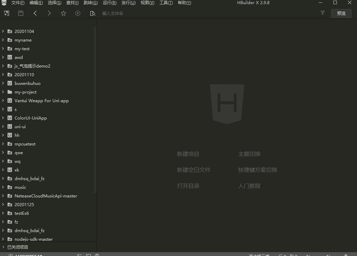Open the 工具(T) menu
The width and height of the screenshot is (357, 256).
tap(166, 3)
